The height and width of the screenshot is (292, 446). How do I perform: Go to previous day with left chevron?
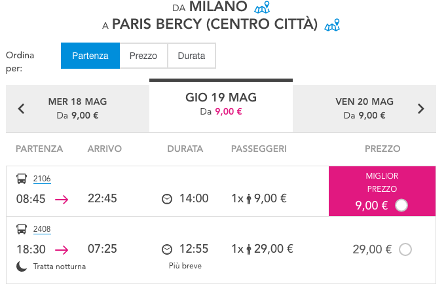[21, 109]
